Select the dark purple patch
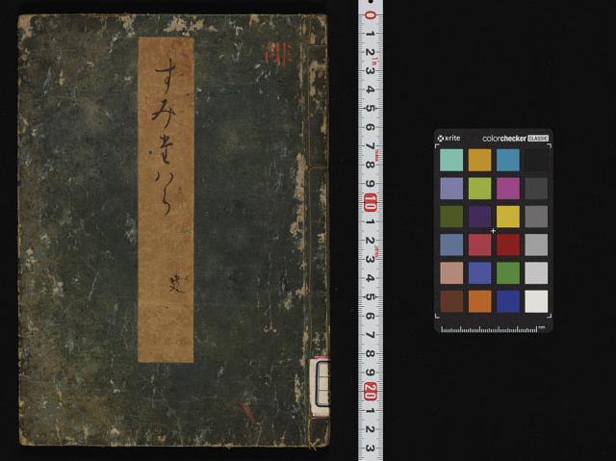Image resolution: width=616 pixels, height=461 pixels. [x=479, y=217]
